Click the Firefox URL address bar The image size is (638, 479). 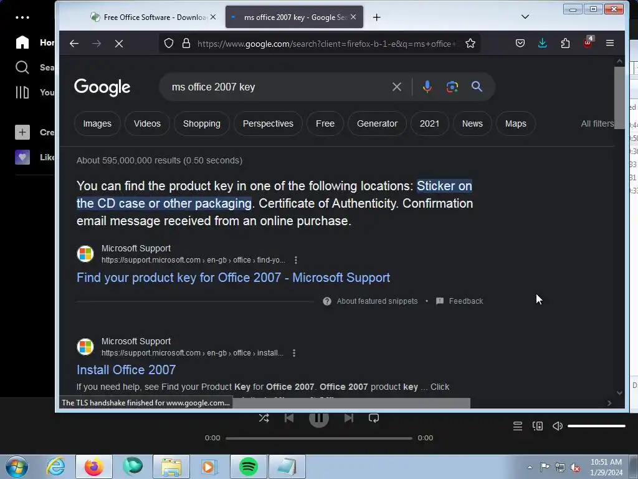click(x=324, y=44)
